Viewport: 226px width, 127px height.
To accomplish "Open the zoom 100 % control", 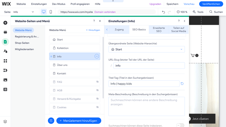I will (x=182, y=12).
